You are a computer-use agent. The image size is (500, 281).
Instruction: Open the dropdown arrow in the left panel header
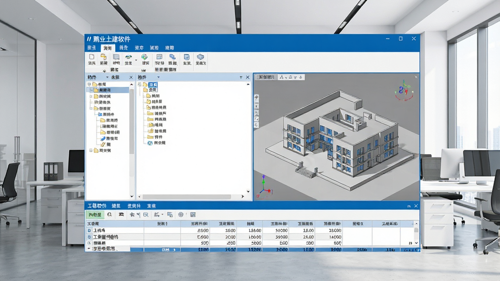click(x=107, y=78)
